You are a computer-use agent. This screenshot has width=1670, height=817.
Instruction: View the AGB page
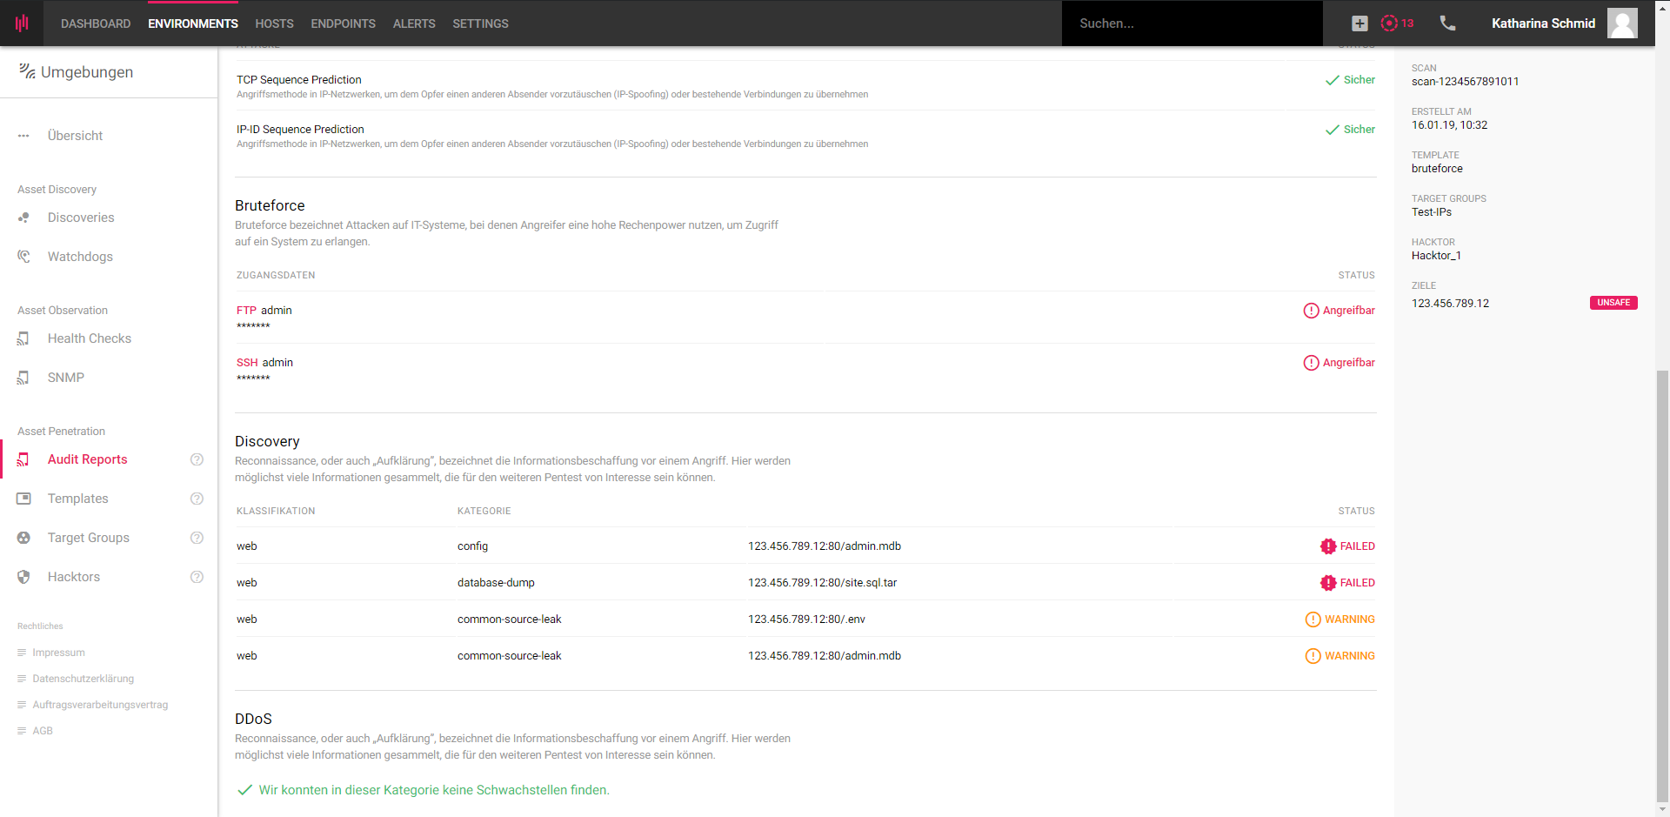(42, 731)
